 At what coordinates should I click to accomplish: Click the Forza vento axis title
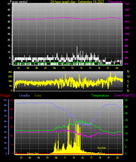point(19,2)
